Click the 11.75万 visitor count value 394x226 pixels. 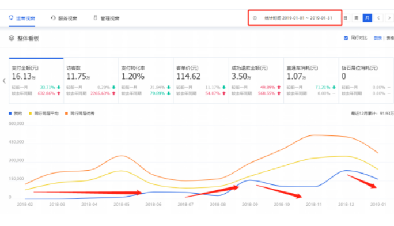[78, 77]
